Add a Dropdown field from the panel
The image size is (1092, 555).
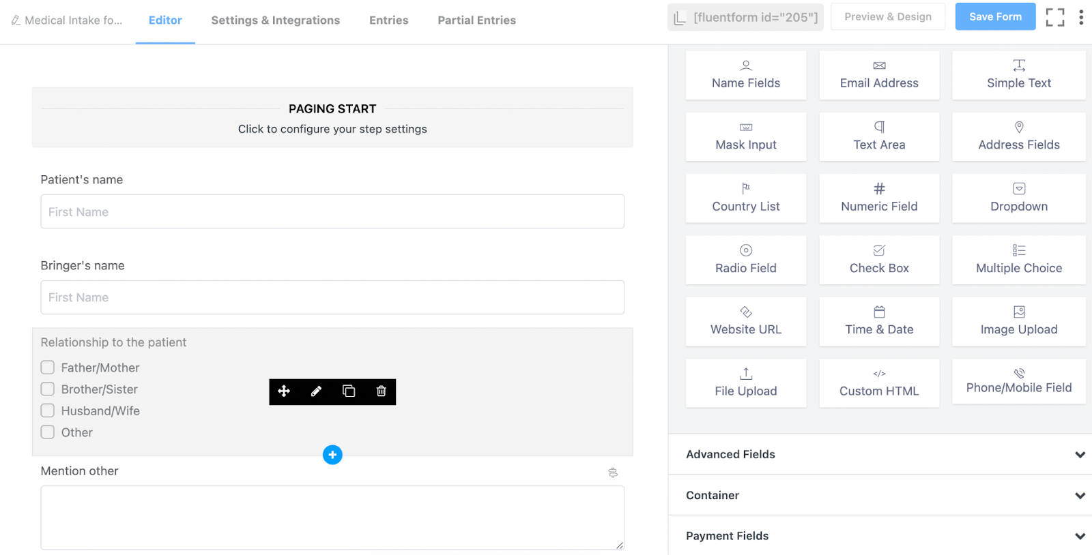click(x=1018, y=198)
